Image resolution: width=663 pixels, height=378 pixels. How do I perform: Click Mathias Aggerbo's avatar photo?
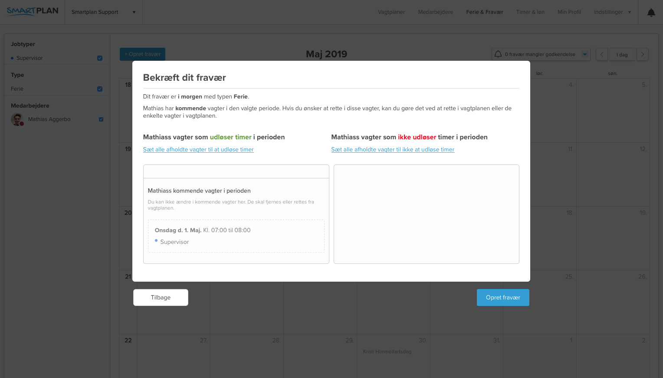click(17, 119)
